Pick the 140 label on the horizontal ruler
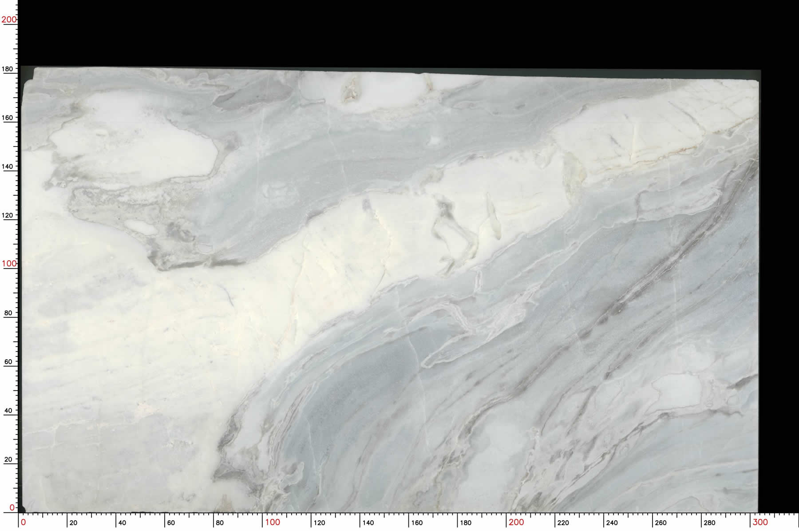The width and height of the screenshot is (799, 531). pyautogui.click(x=368, y=523)
